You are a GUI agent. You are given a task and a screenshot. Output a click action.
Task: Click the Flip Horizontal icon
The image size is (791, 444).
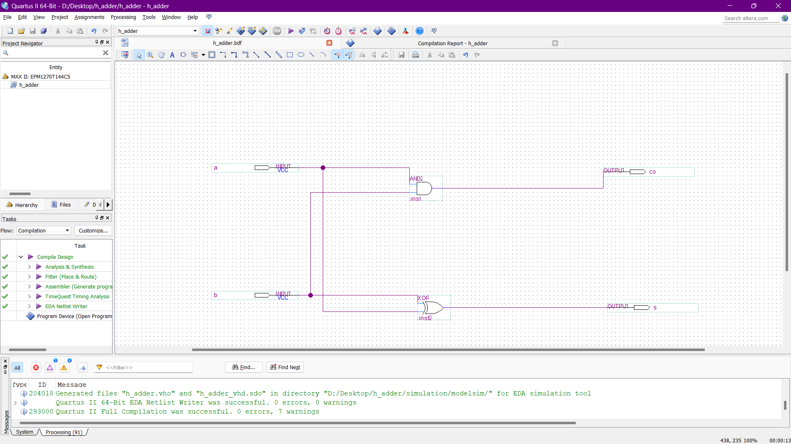click(362, 55)
